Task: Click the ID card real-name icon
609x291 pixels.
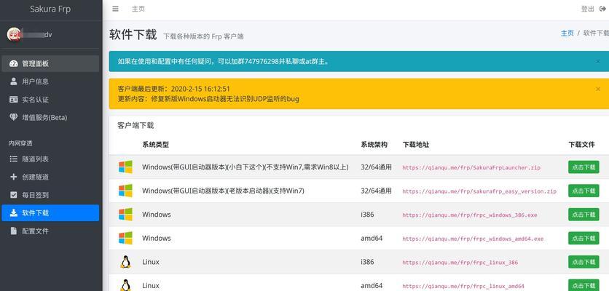Action: pyautogui.click(x=14, y=100)
